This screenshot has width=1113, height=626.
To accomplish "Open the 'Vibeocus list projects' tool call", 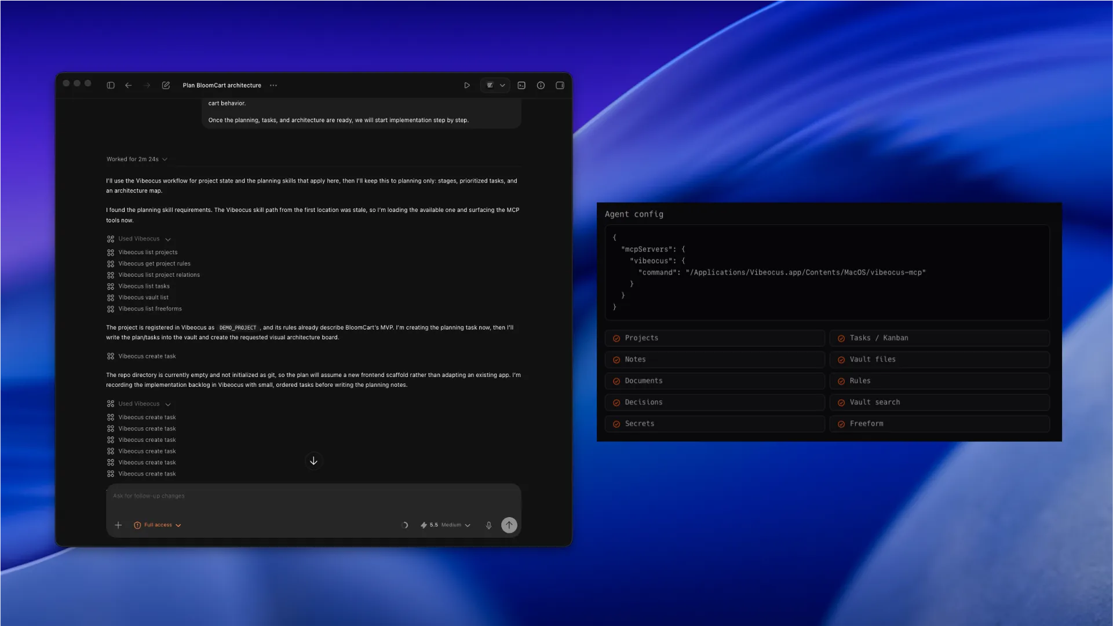I will pos(142,252).
